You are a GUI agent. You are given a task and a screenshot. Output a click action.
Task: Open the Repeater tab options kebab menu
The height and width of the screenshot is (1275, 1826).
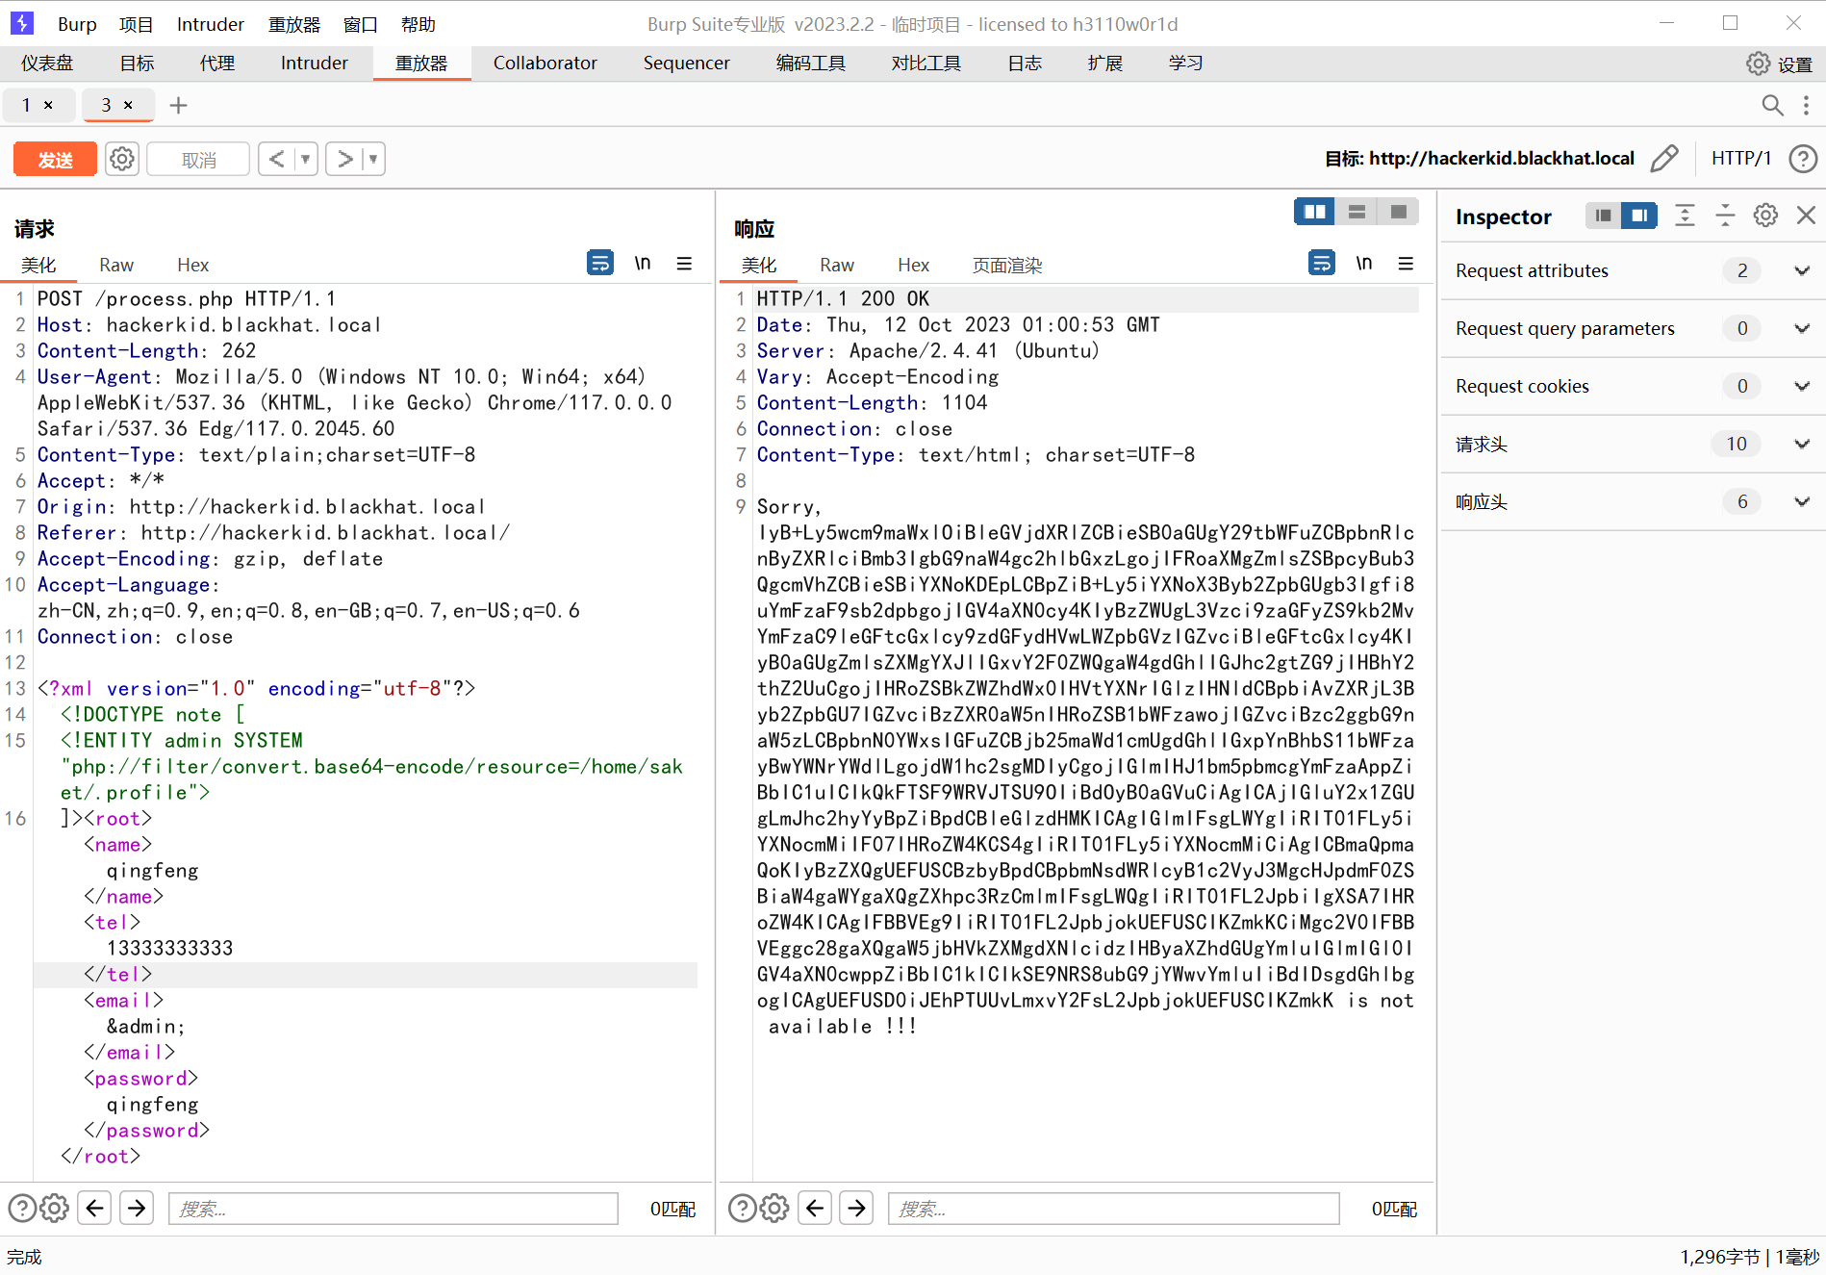click(x=1806, y=105)
